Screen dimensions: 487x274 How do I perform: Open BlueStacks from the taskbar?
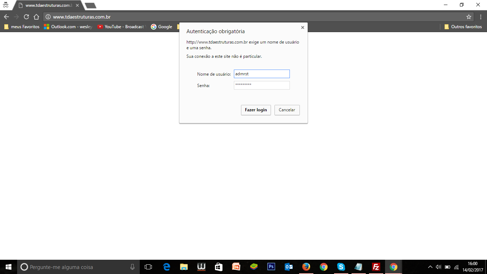coord(254,267)
